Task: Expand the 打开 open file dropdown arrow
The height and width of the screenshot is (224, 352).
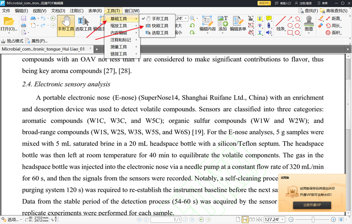Action: [9, 33]
